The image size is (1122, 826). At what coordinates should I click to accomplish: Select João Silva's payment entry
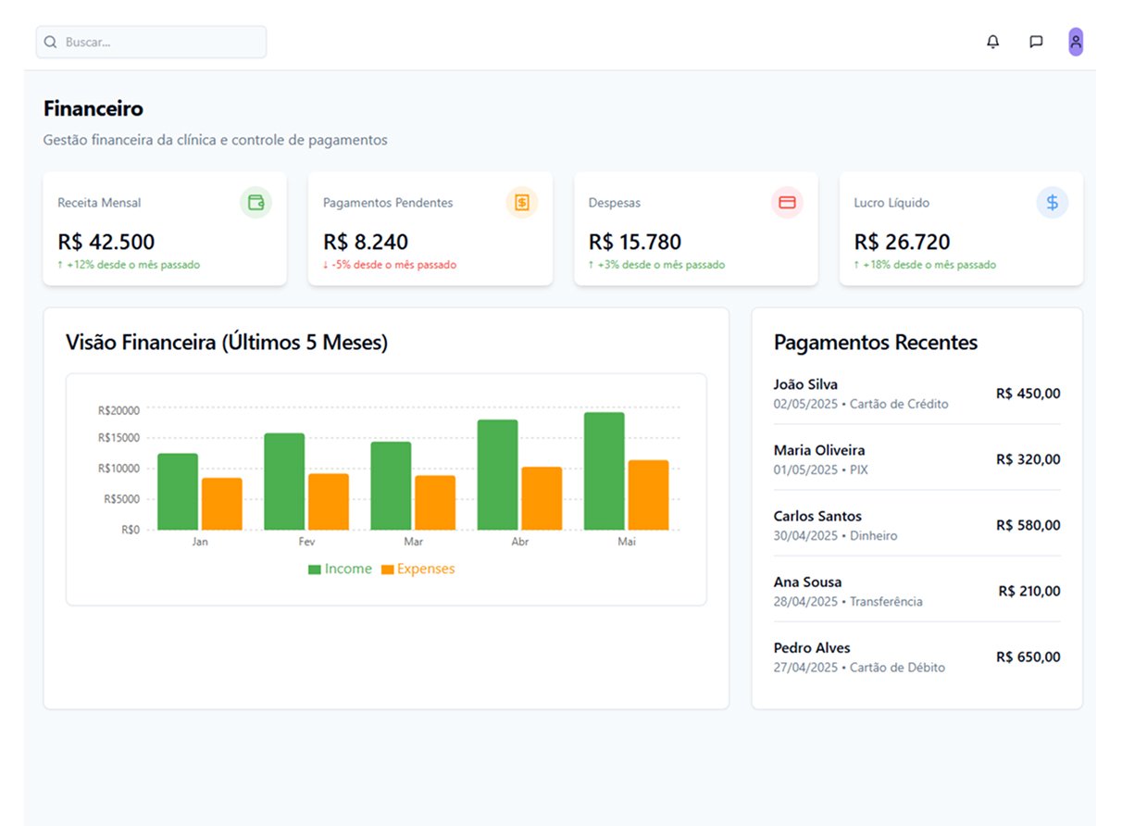pyautogui.click(x=916, y=394)
